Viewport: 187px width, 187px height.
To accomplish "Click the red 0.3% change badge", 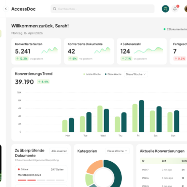I will (x=180, y=59).
